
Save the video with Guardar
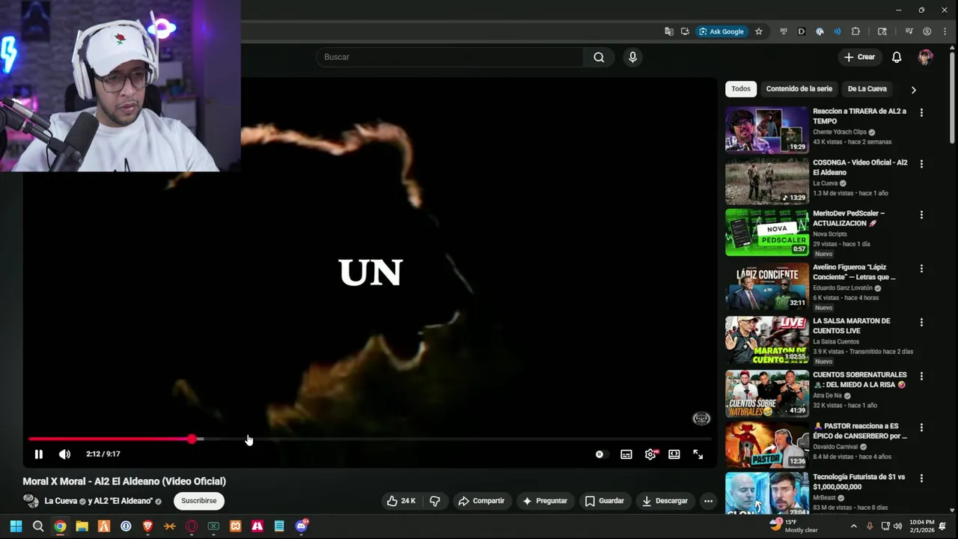(x=604, y=501)
